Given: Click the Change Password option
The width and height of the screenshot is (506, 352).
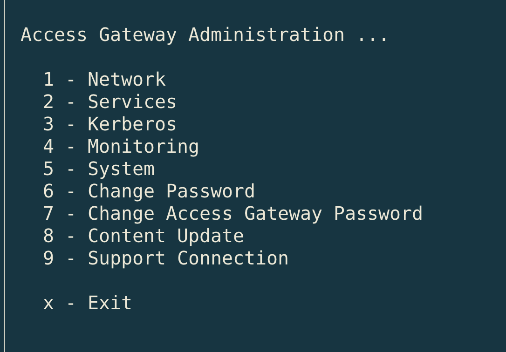Looking at the screenshot, I should pyautogui.click(x=171, y=191).
